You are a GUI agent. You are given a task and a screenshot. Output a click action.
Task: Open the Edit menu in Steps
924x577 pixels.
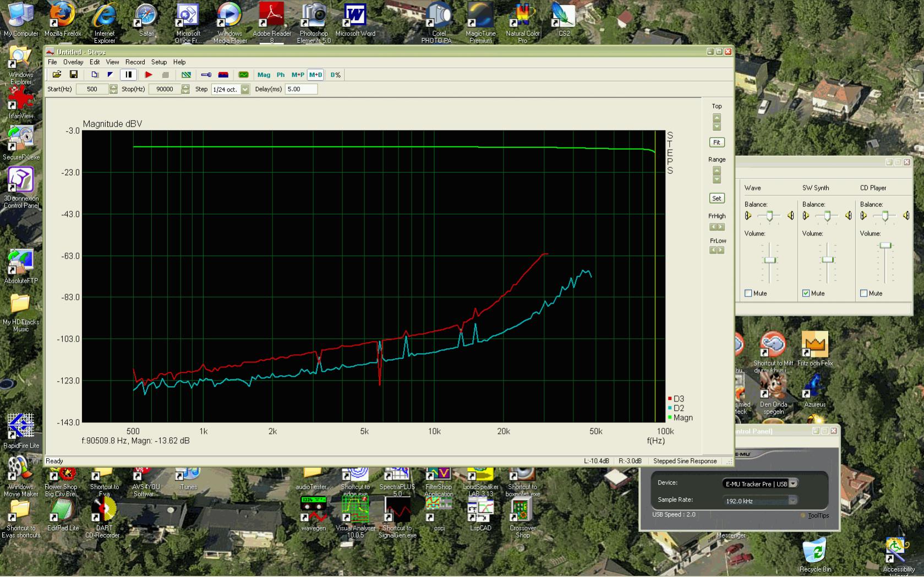coord(95,62)
